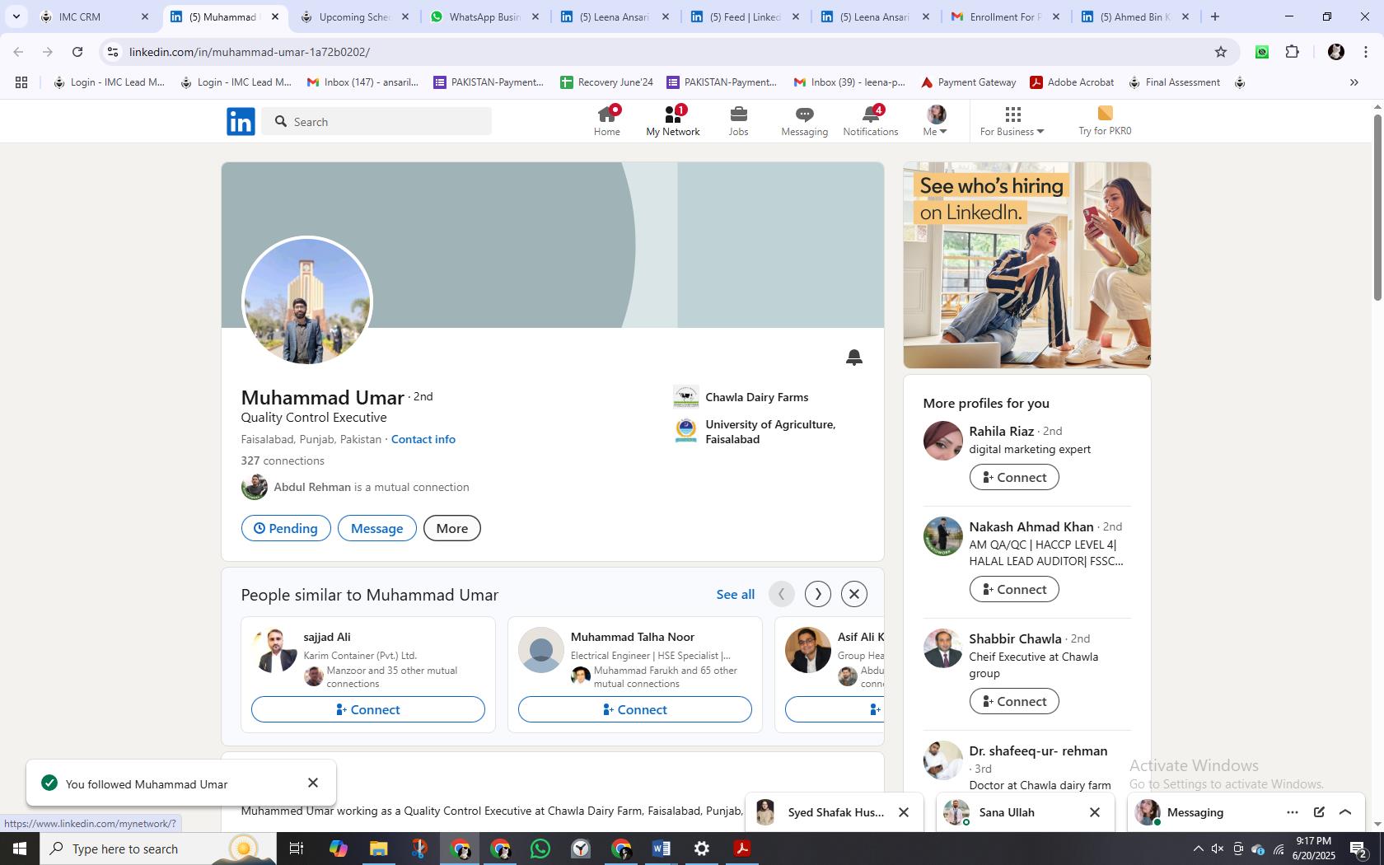Viewport: 1384px width, 865px height.
Task: Open a new browser tab
Action: click(1215, 16)
